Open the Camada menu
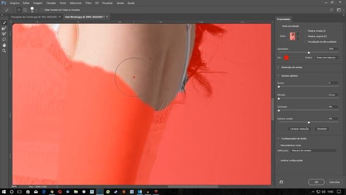The height and width of the screenshot is (195, 346). point(51,3)
